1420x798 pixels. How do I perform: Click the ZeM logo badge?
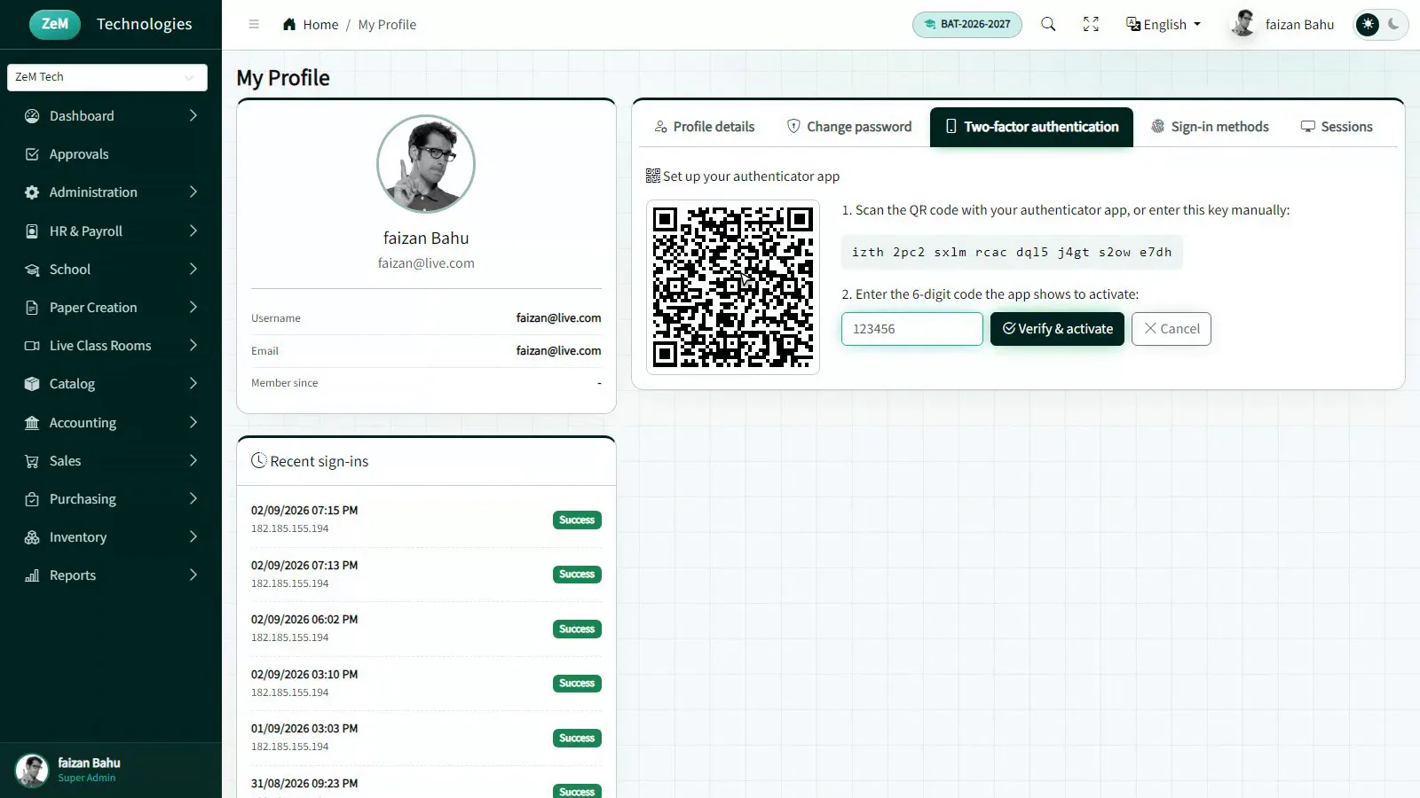coord(55,24)
